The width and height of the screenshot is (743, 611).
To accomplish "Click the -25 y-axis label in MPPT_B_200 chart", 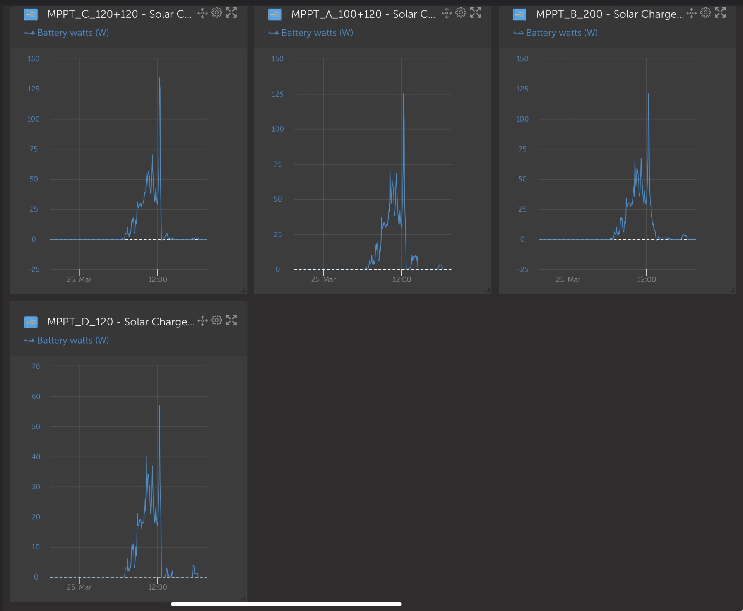I will [522, 269].
